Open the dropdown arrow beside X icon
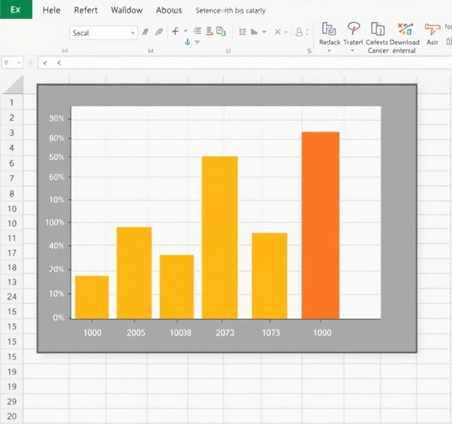The image size is (452, 424). tap(286, 32)
